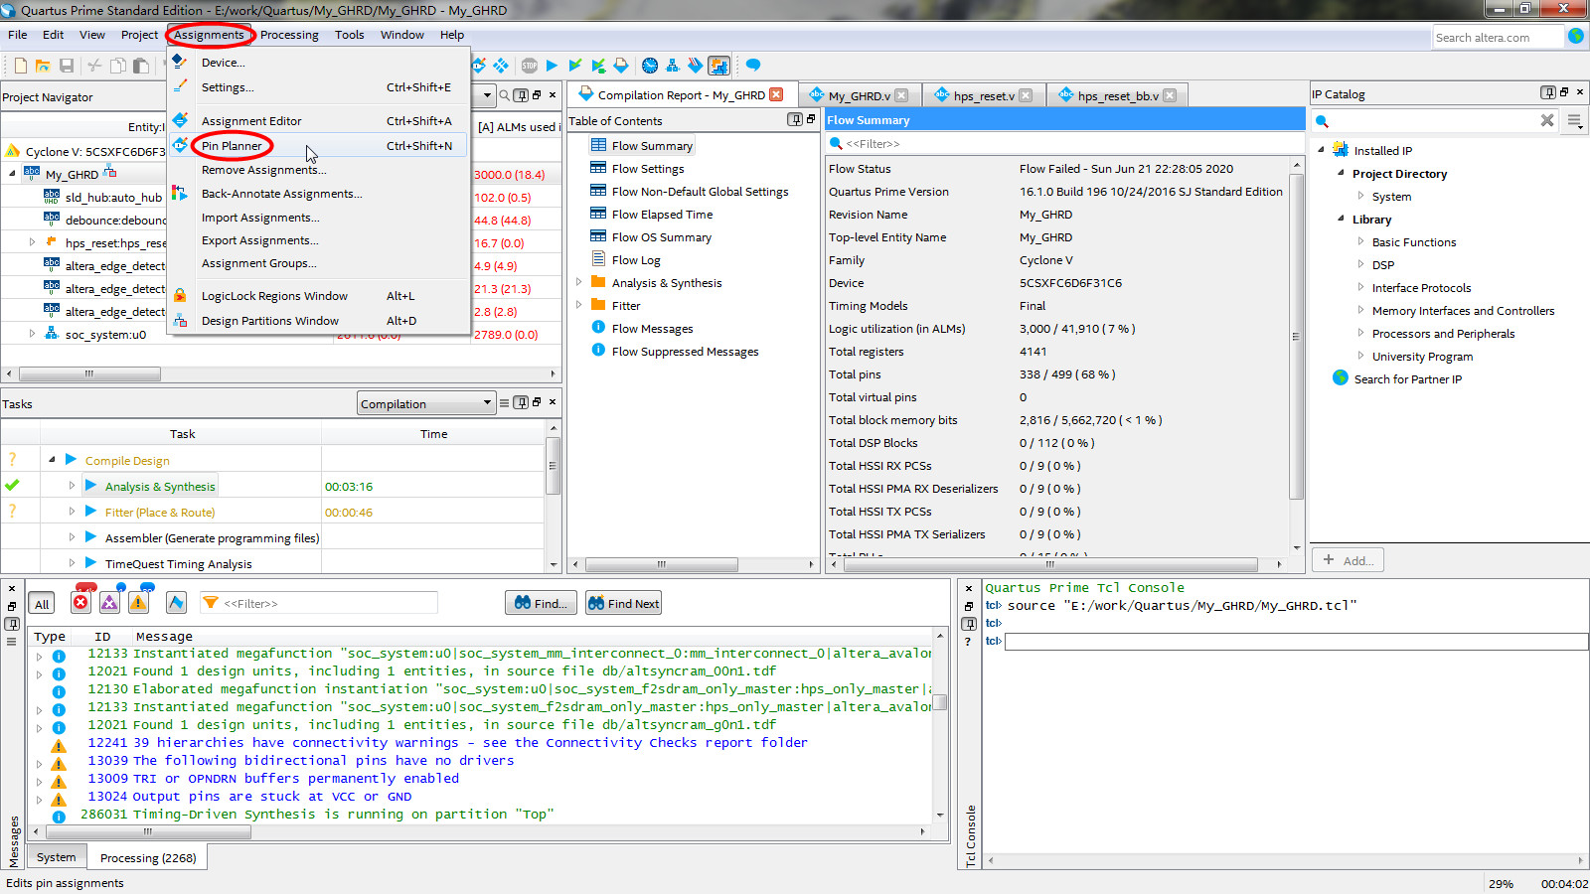The image size is (1590, 894).
Task: Toggle the All messages filter button
Action: pyautogui.click(x=42, y=604)
